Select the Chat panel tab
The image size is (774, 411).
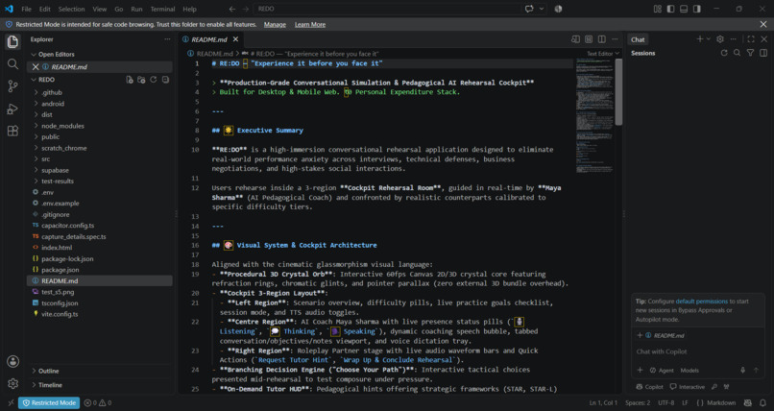pos(638,39)
